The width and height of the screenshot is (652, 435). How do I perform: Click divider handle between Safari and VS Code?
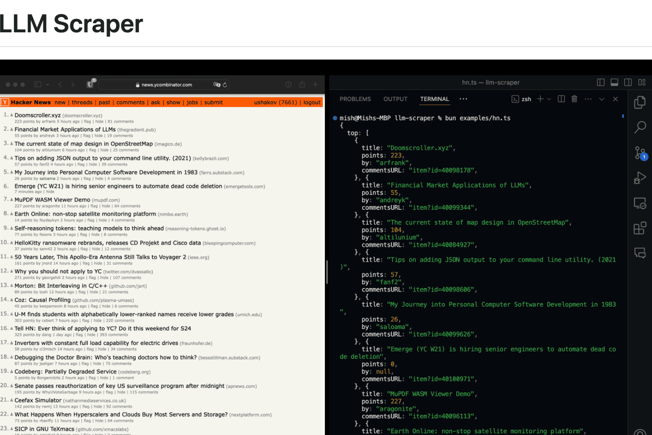pyautogui.click(x=327, y=272)
